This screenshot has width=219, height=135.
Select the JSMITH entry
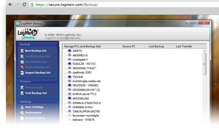point(77,51)
